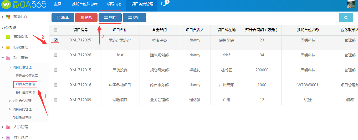
Task: Expand the 项目合同管理 submenu
Action: (x=10, y=109)
